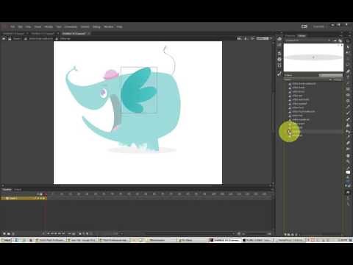353x265 pixels.
Task: Click the Library Name column header
Action: click(288, 79)
